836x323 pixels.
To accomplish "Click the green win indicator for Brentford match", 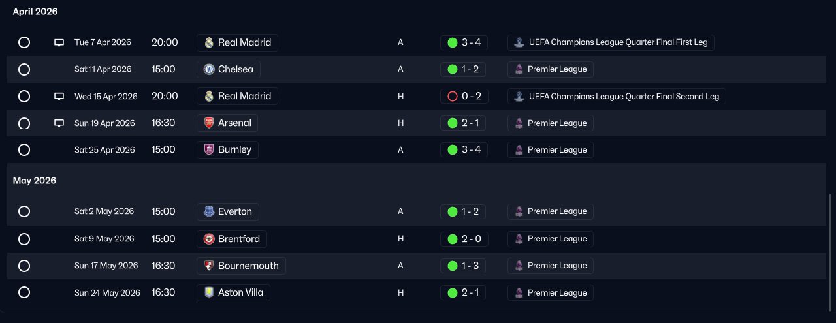I will [452, 239].
